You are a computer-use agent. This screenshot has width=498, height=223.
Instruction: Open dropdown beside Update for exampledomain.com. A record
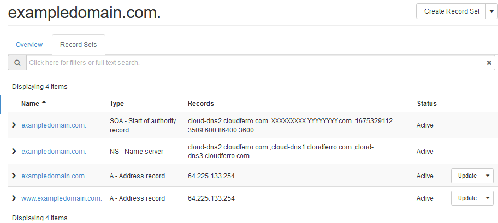488,176
